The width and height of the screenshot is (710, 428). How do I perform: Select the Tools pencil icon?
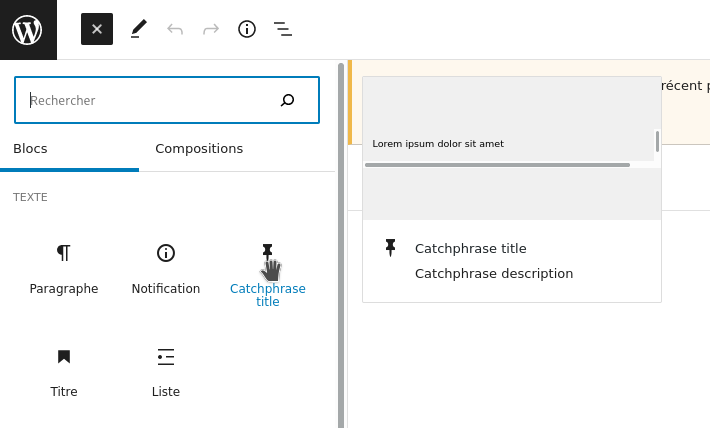[x=139, y=29]
